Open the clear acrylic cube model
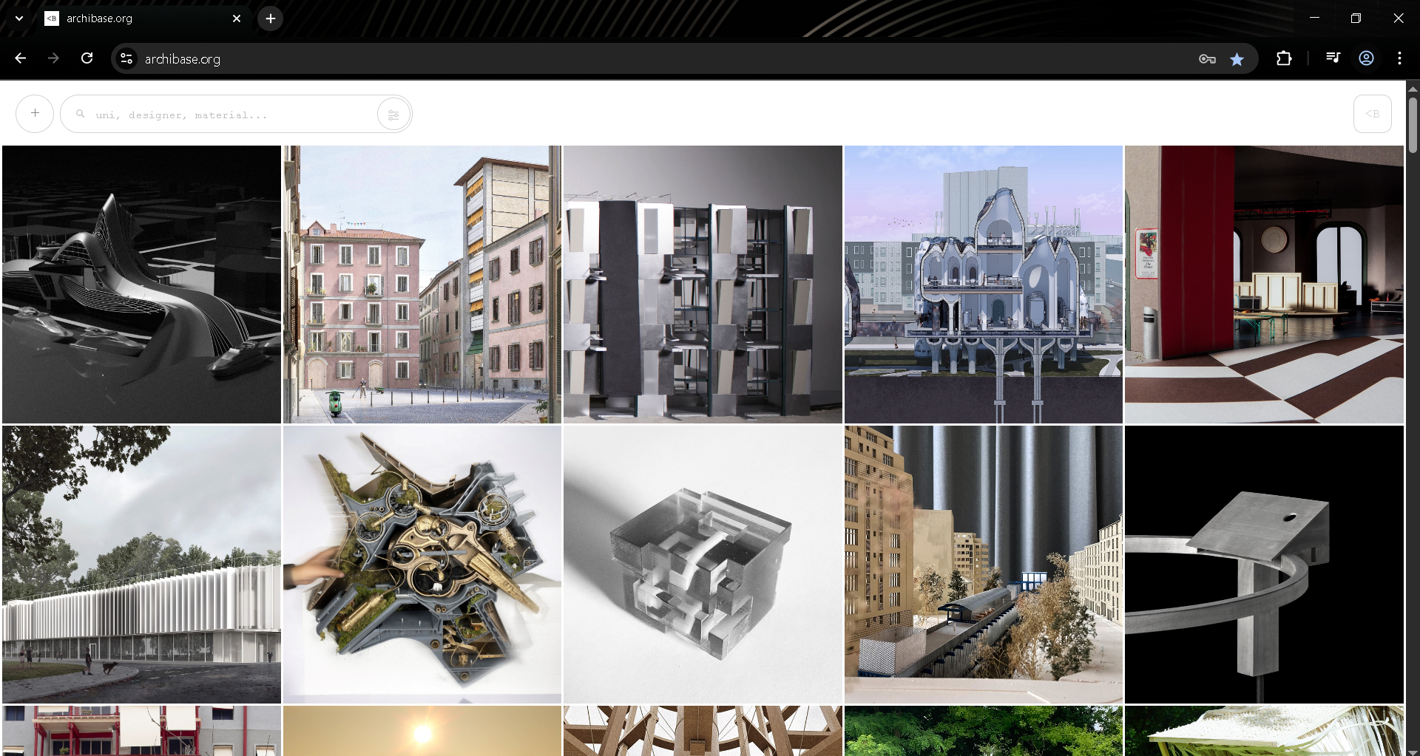The image size is (1420, 756). pos(703,565)
